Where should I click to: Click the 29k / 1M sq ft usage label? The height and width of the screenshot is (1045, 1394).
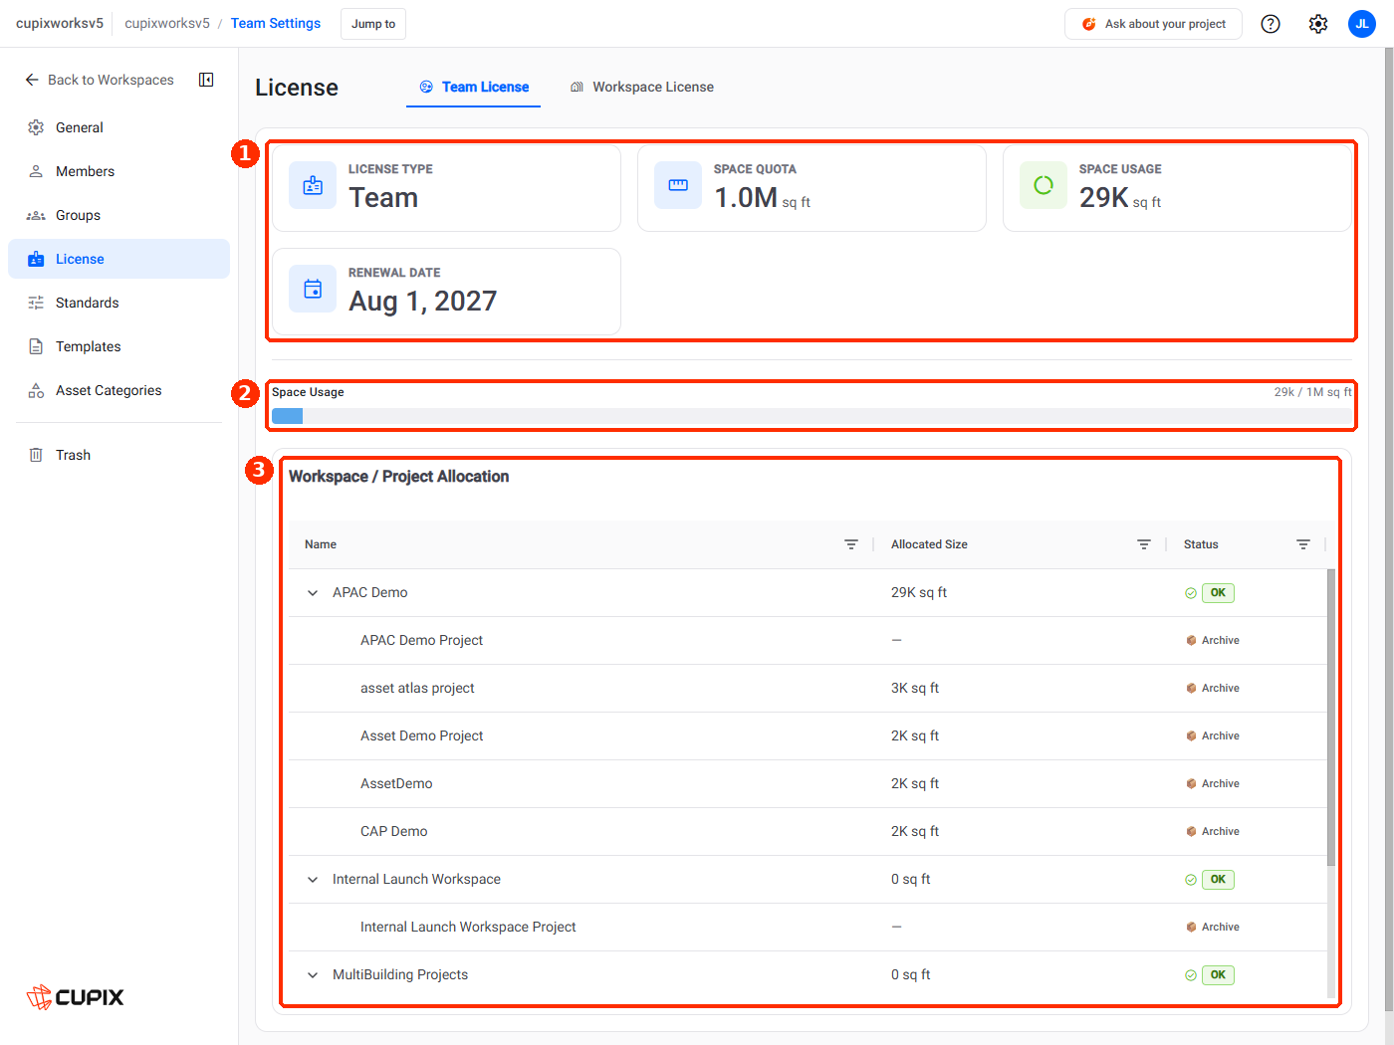pos(1312,392)
